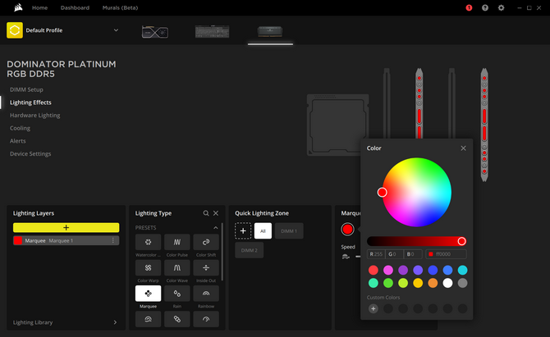Choose the Marquee lighting effect

[x=148, y=294]
